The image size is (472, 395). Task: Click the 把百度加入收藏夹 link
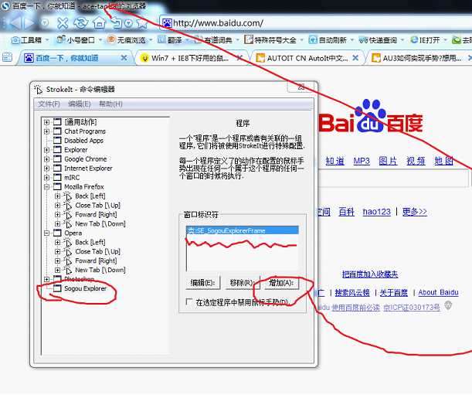[370, 274]
